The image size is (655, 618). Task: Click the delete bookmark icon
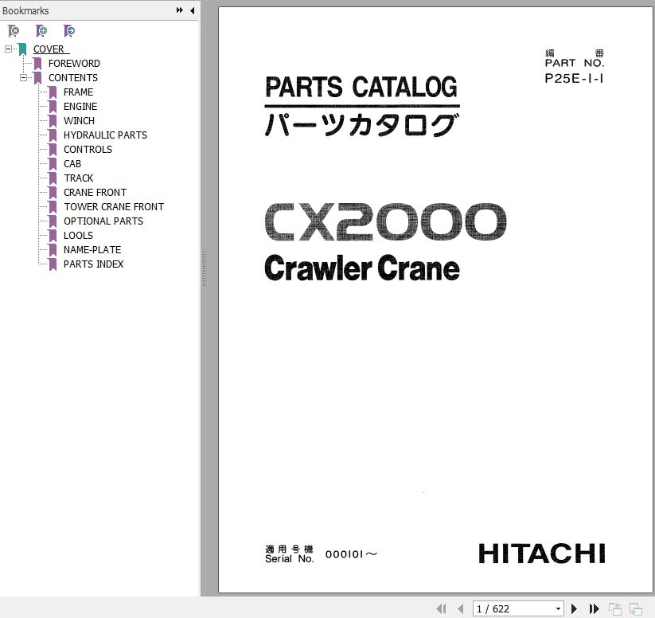(14, 31)
